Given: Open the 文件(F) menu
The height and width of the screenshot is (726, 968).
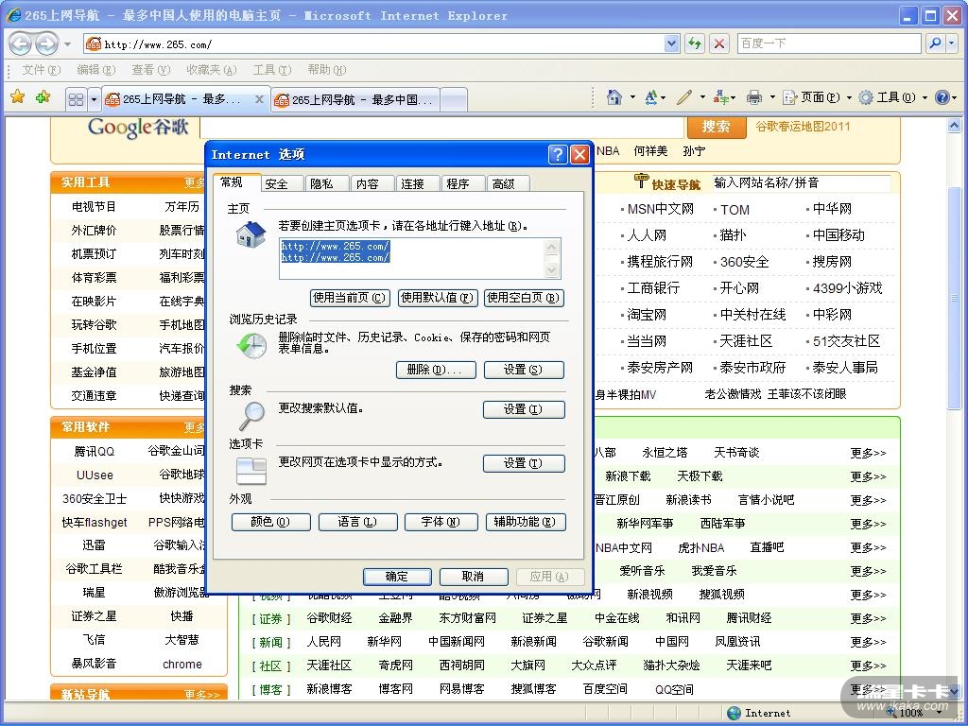Looking at the screenshot, I should 42,70.
